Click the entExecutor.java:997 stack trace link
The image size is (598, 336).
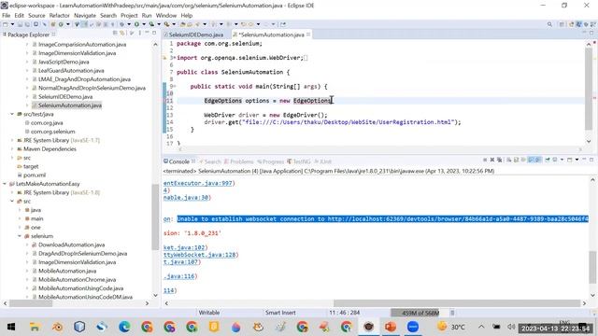pos(197,183)
